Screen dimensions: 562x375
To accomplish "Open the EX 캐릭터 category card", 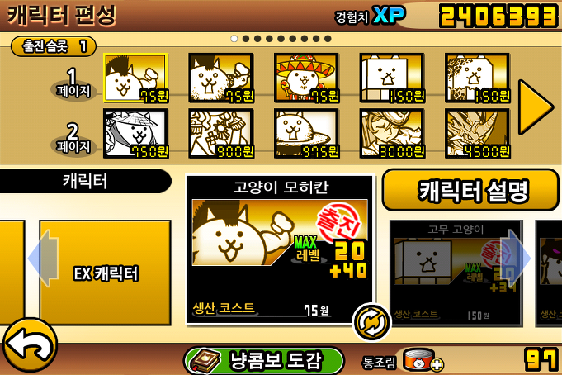I will point(105,273).
